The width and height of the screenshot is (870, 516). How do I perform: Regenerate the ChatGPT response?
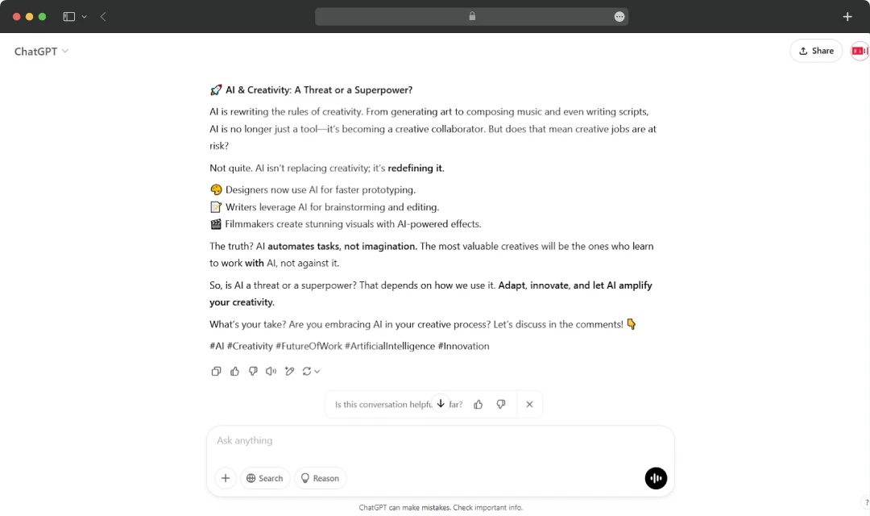(307, 371)
